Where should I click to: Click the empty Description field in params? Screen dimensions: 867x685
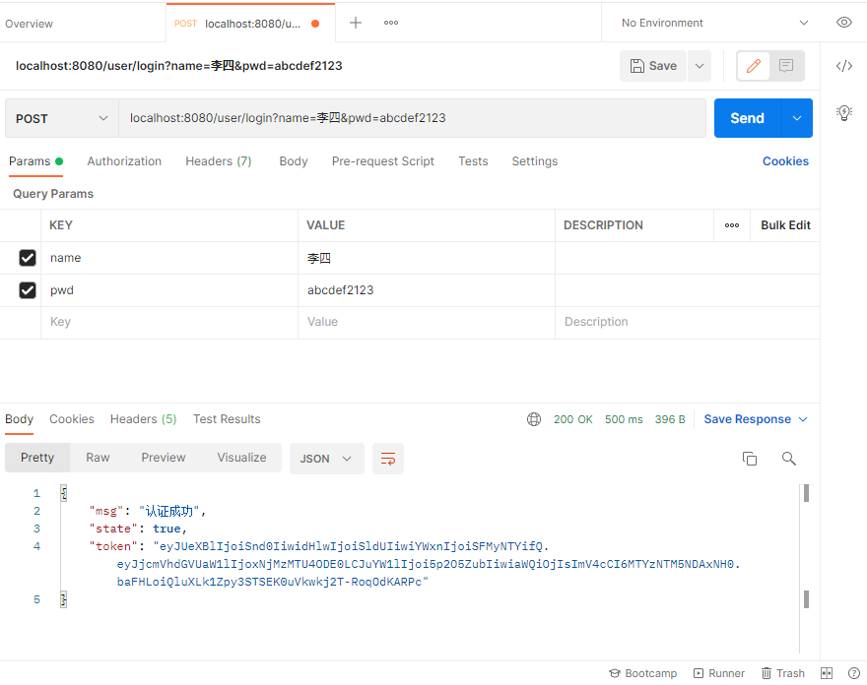point(688,322)
